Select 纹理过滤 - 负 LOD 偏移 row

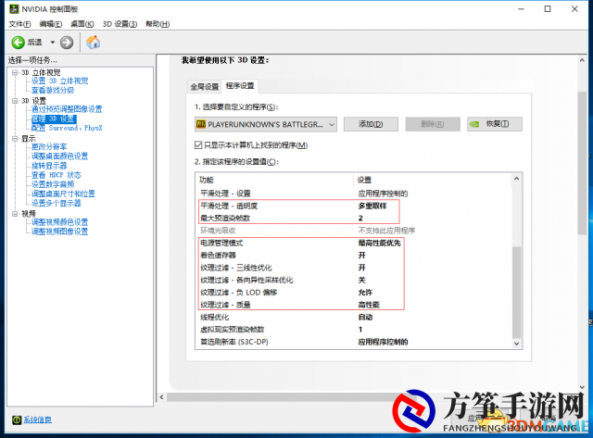click(x=354, y=293)
